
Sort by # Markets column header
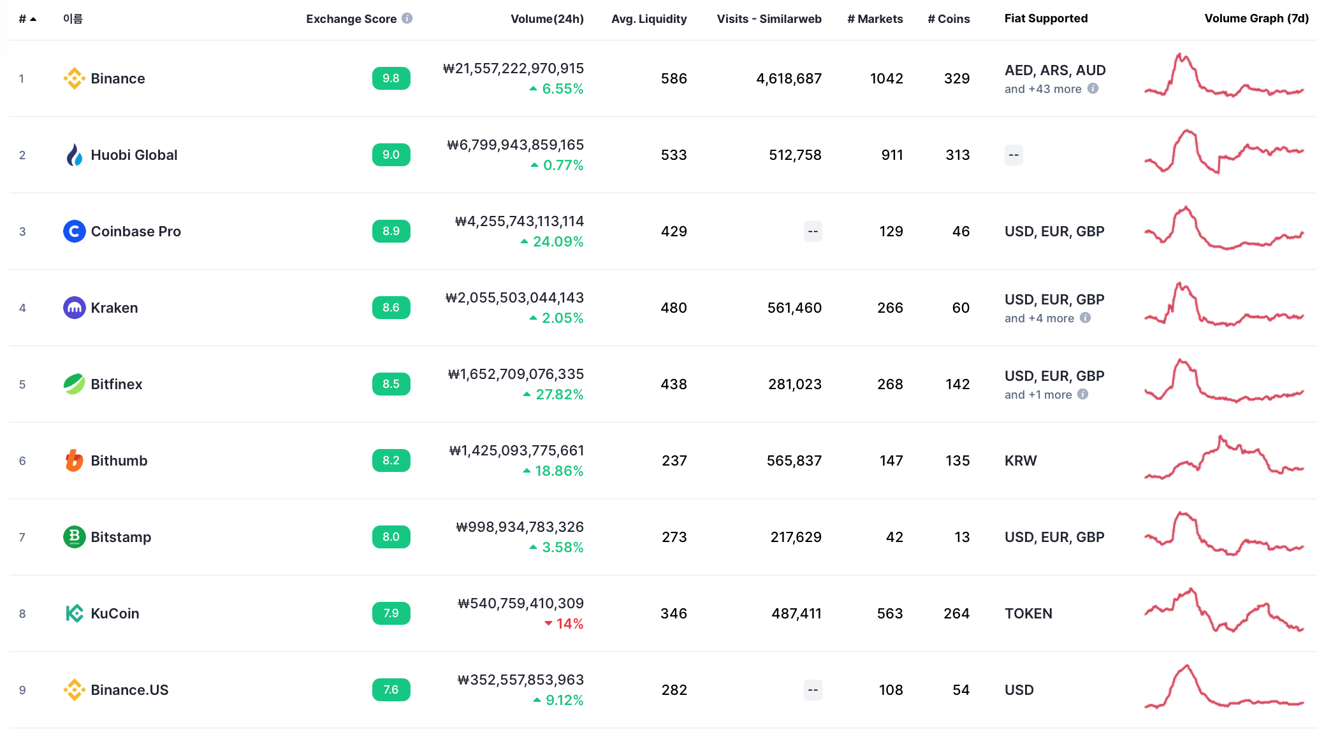click(875, 19)
